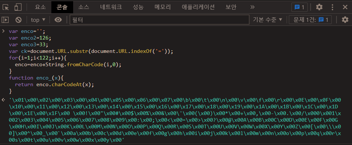The width and height of the screenshot is (352, 145).
Task: Open the 소스 tab
Action: coord(84,7)
